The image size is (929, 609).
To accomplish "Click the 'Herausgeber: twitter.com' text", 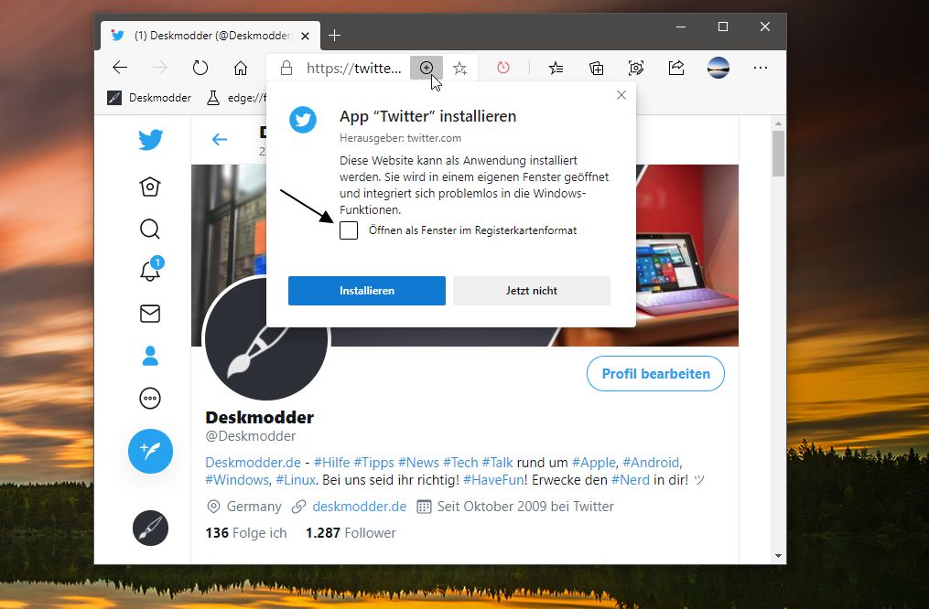I will 400,138.
